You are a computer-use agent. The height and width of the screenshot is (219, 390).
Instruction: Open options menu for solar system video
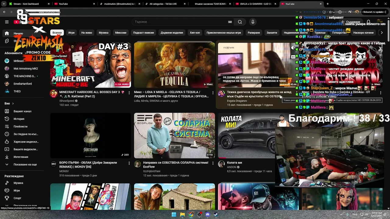click(213, 163)
